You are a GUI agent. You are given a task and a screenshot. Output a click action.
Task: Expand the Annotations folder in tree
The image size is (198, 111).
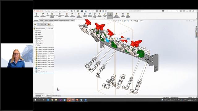34,36
